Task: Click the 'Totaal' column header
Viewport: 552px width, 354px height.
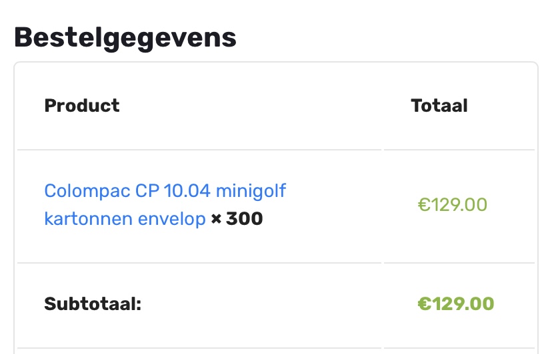Action: [439, 105]
